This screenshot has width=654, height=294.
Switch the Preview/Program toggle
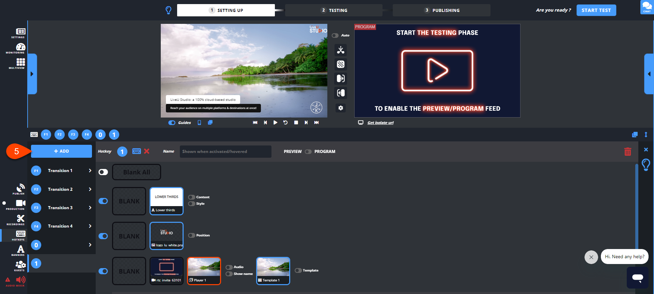click(308, 152)
